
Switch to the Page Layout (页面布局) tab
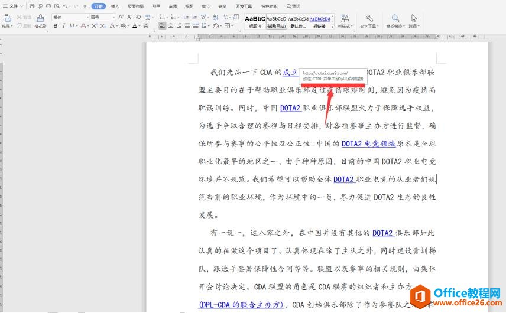135,6
